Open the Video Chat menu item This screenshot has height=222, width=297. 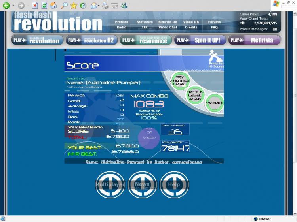click(x=168, y=27)
